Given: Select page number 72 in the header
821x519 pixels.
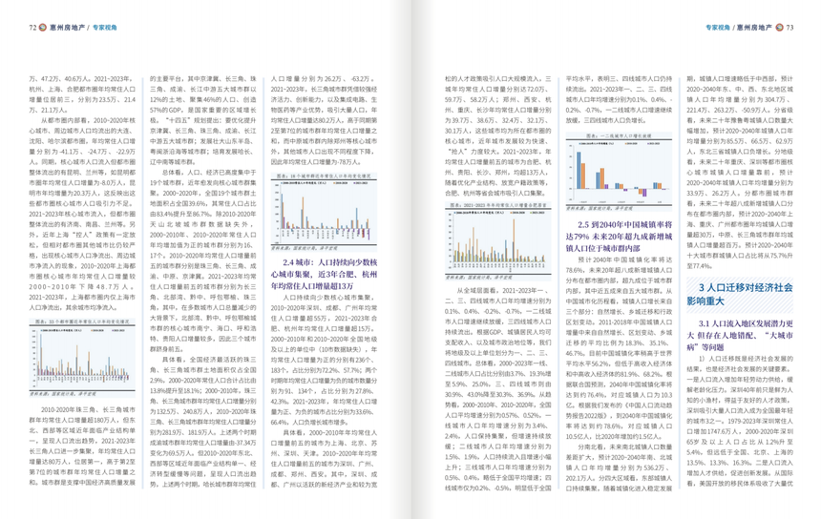Looking at the screenshot, I should click(x=32, y=28).
